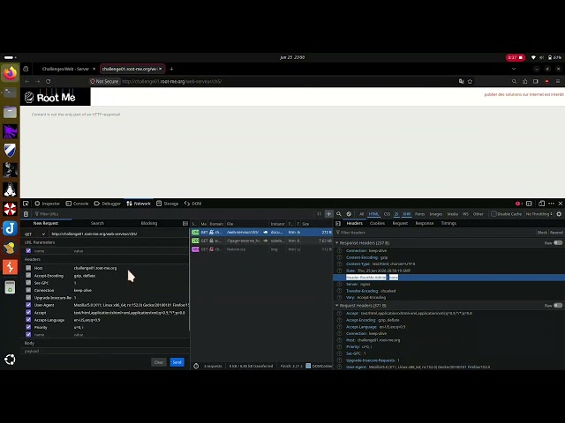This screenshot has height=423, width=565.
Task: Click Filter Headers input field
Action: pyautogui.click(x=434, y=233)
